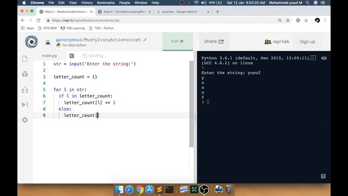Click the Repl.it spiral logo
Screen dimensions: 348x196
pos(32,41)
